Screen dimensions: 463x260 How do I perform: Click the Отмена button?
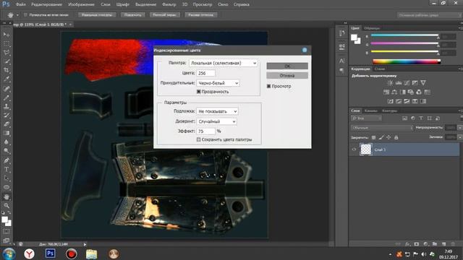coord(287,75)
